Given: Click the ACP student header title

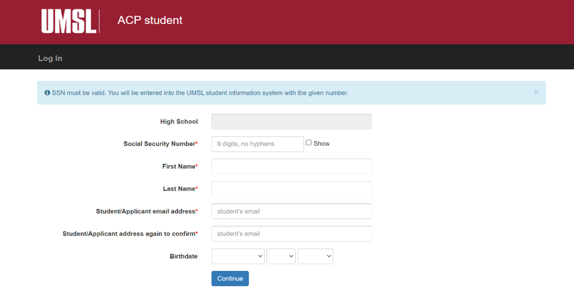Looking at the screenshot, I should click(150, 20).
